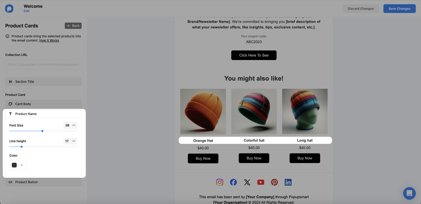The height and width of the screenshot is (204, 421).
Task: Click the Line height slider handle
Action: click(x=22, y=147)
